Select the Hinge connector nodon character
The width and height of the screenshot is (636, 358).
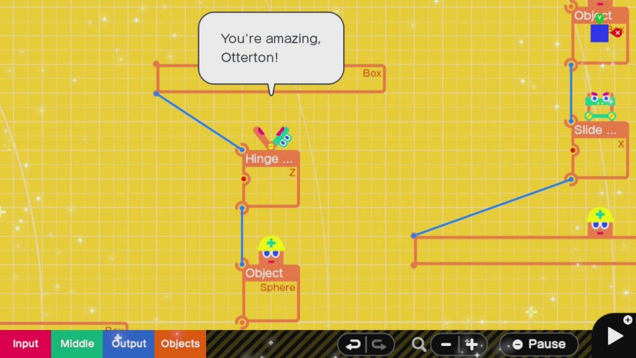272,138
